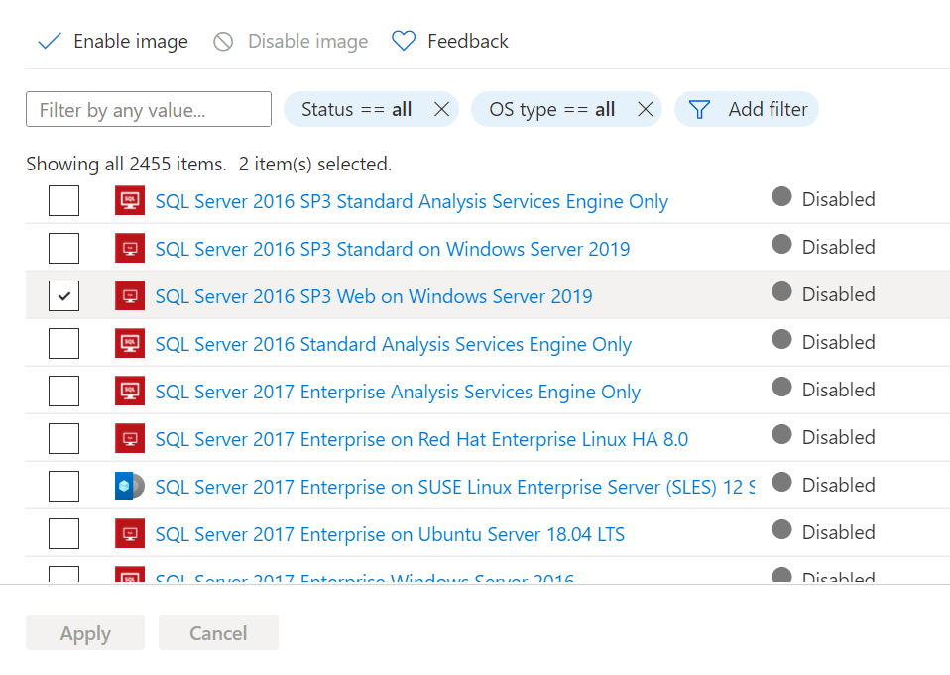Tick the SQL Server 2017 Ubuntu Server checkbox
Image resolution: width=950 pixels, height=675 pixels.
63,534
